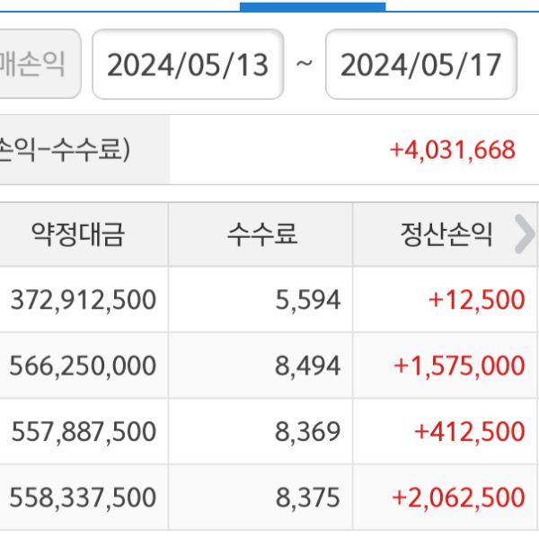The height and width of the screenshot is (539, 539).
Task: Select the 372,912,500 contract amount cell
Action: tap(84, 300)
